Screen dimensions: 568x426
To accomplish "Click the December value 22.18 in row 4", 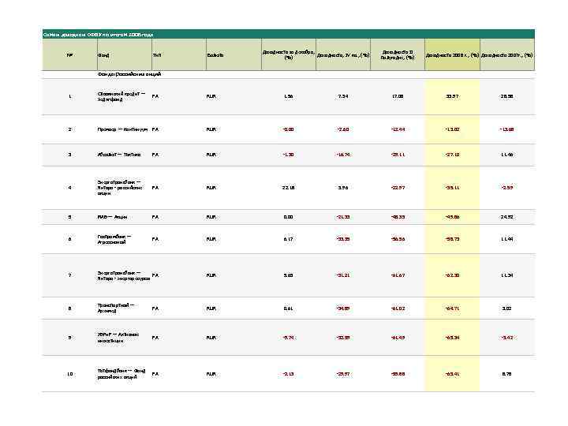I will (289, 188).
